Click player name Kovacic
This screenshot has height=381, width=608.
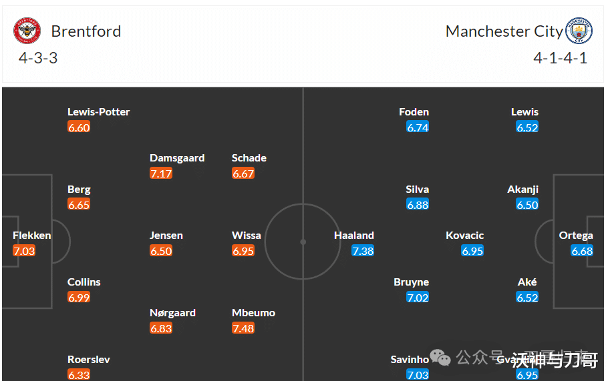point(464,236)
